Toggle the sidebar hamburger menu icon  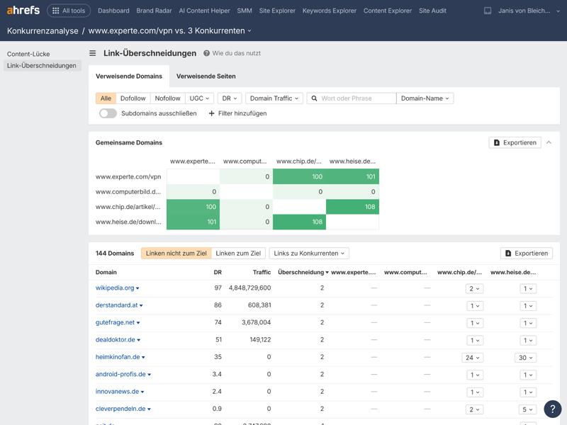click(92, 53)
